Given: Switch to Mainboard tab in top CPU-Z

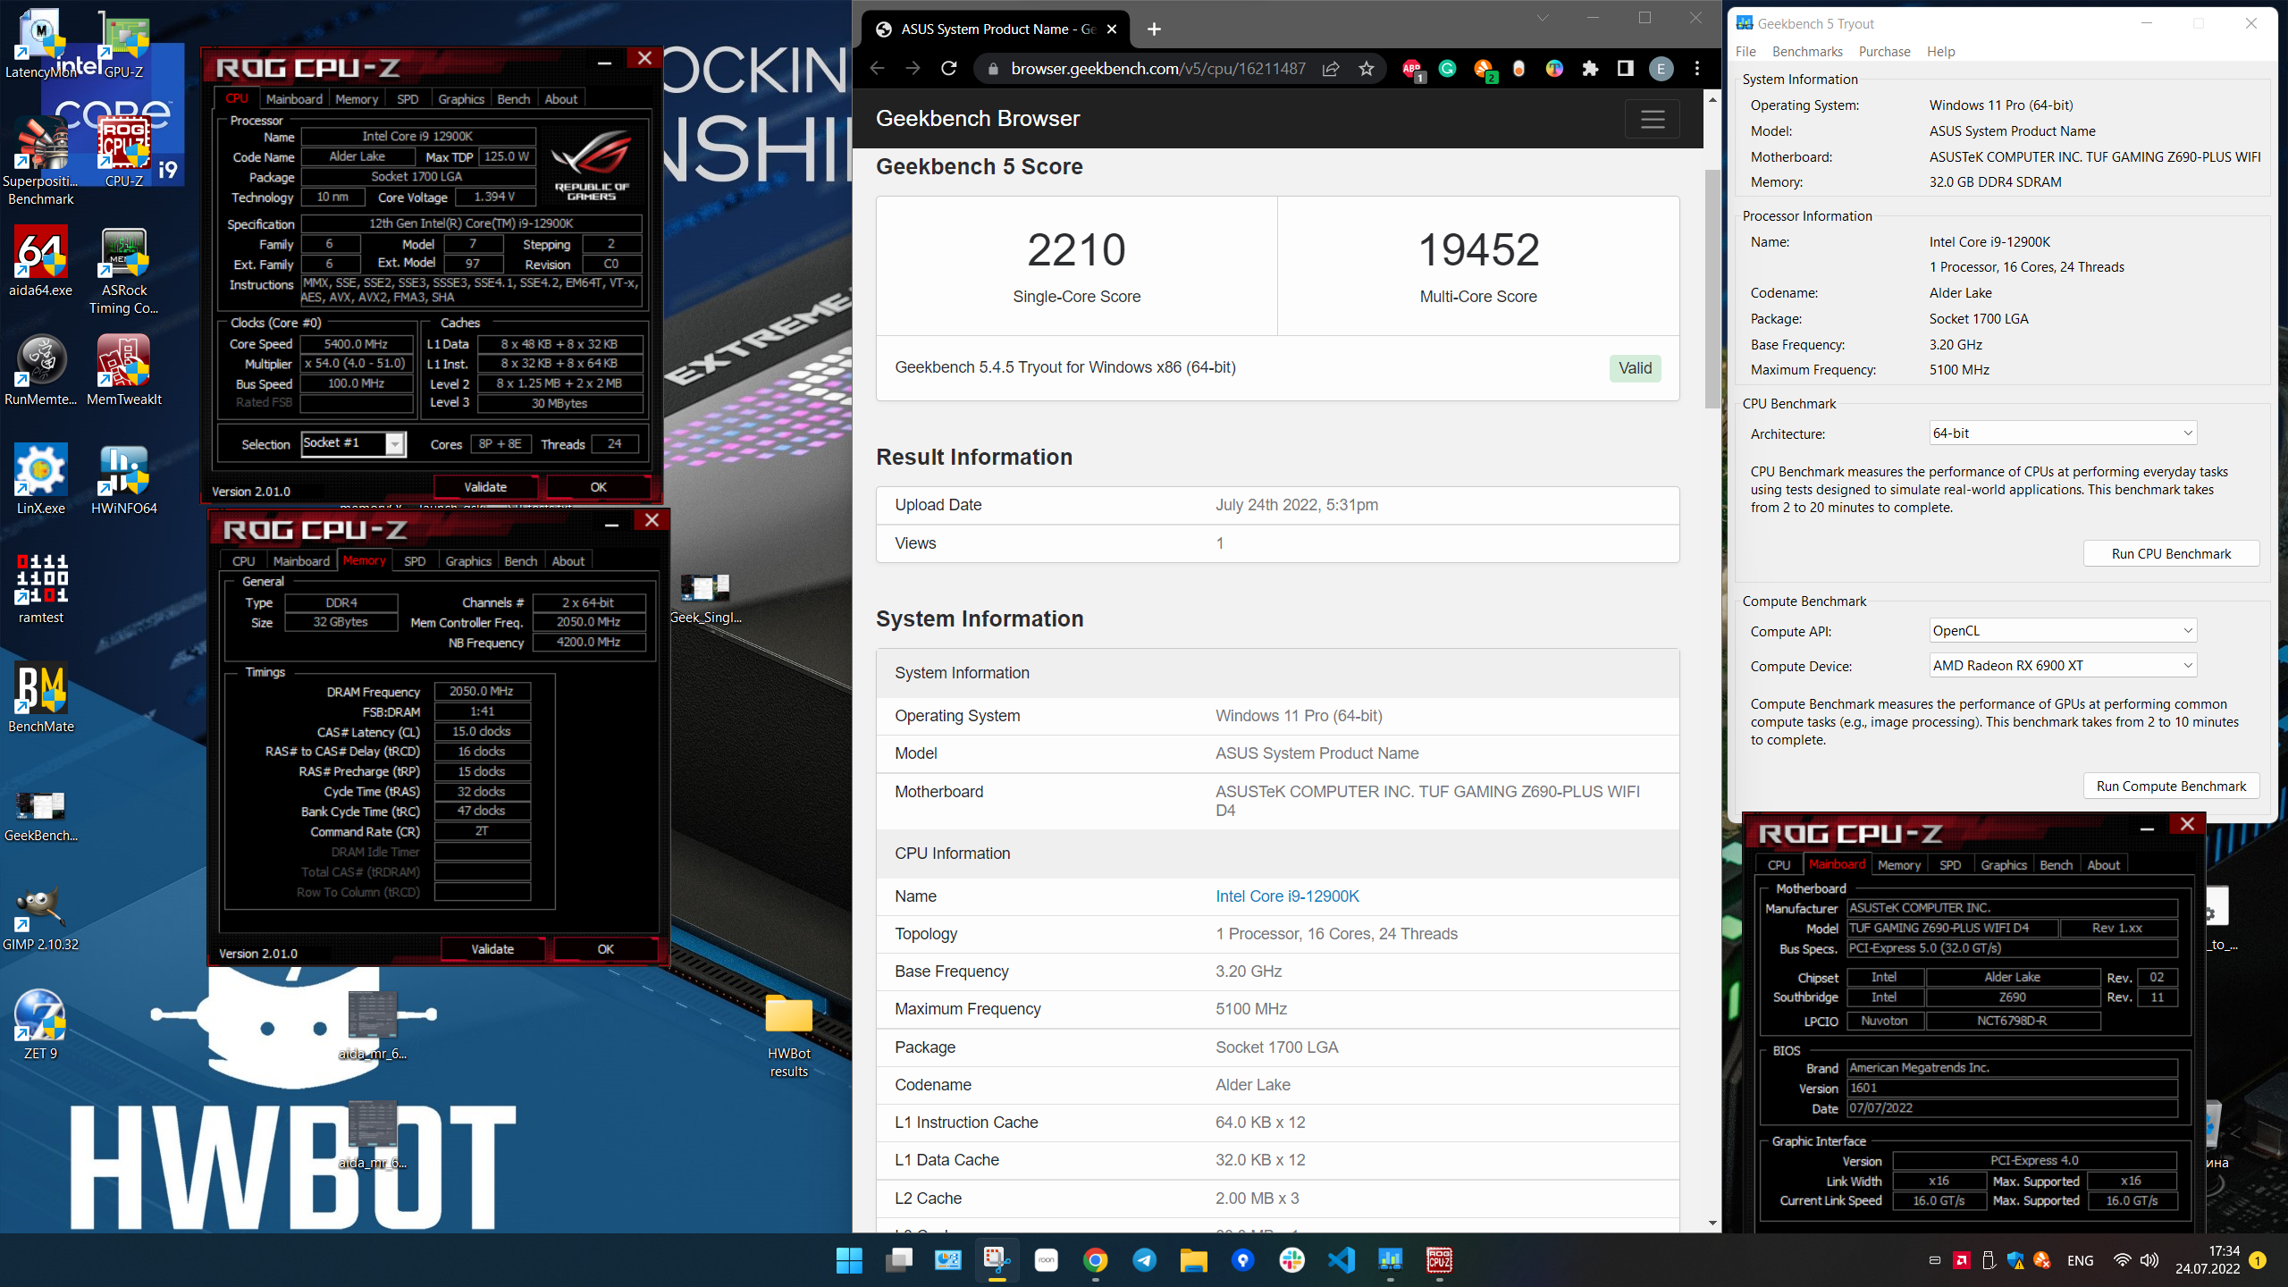Looking at the screenshot, I should coord(294,99).
